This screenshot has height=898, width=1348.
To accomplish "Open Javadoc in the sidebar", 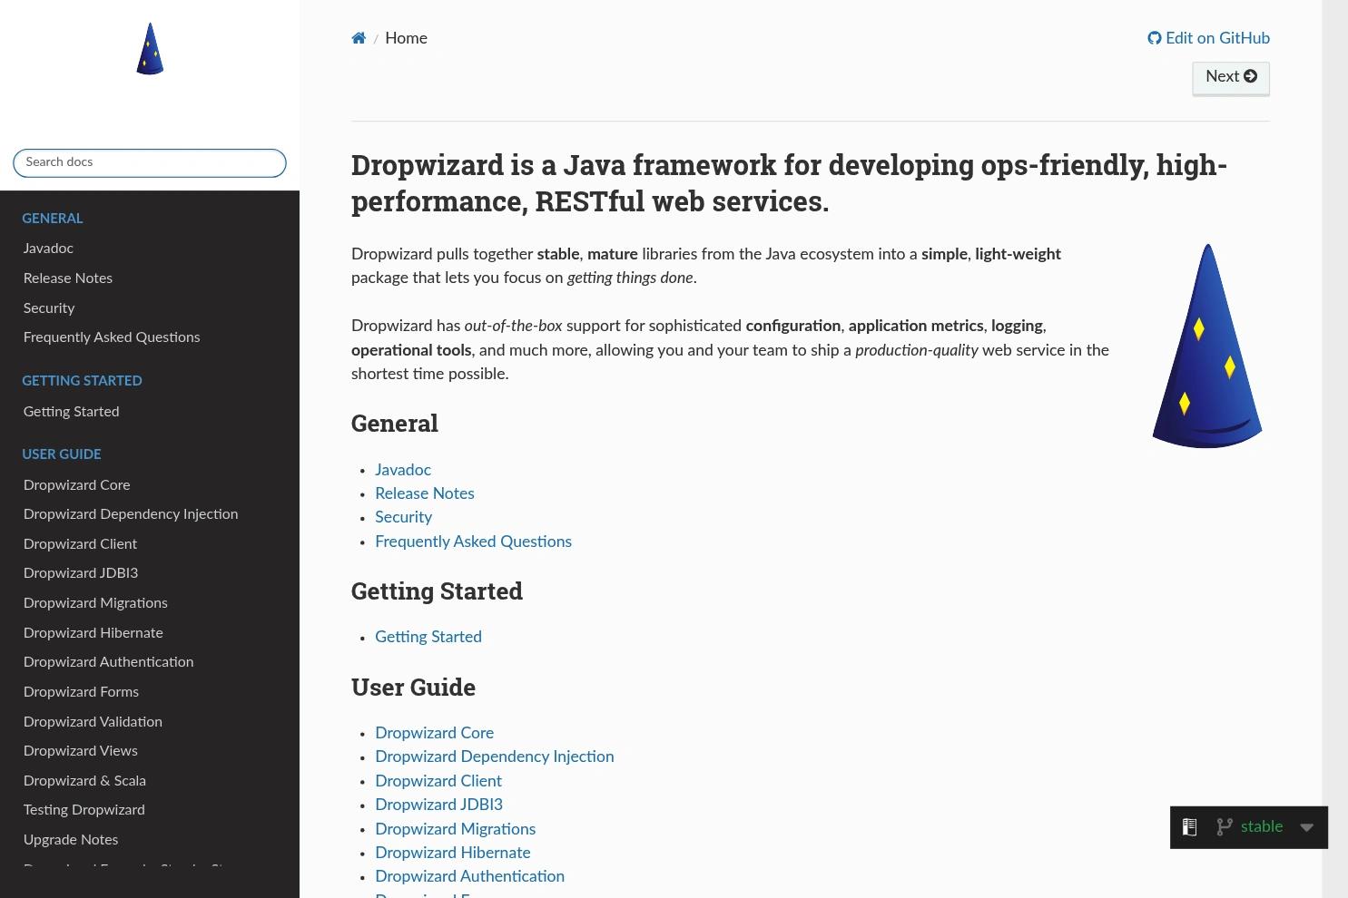I will (48, 249).
